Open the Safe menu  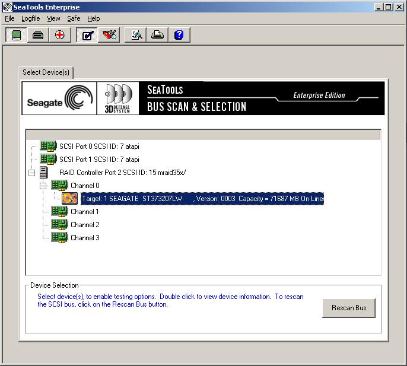(74, 18)
